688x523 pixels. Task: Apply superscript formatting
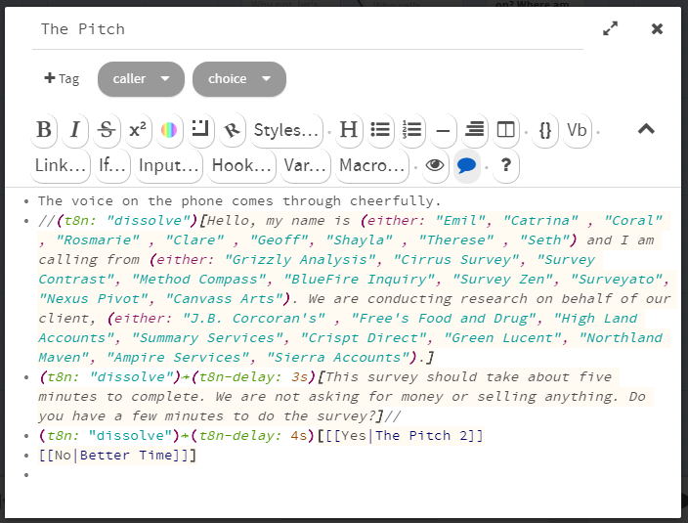[x=138, y=130]
